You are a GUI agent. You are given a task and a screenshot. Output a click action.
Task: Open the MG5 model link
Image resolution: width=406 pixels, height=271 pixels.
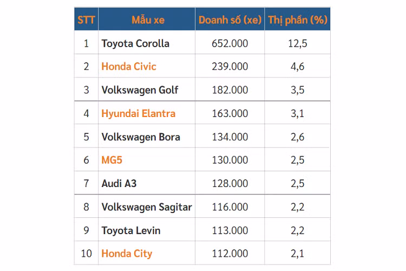point(112,160)
